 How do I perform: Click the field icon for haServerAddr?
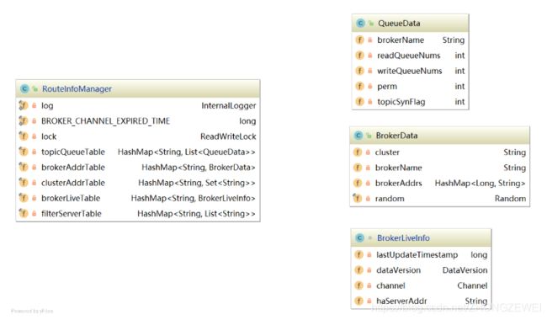click(x=359, y=301)
